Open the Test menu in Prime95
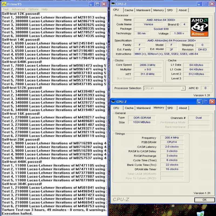 [x=6, y=9]
